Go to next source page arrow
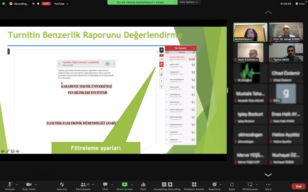 click(194, 53)
